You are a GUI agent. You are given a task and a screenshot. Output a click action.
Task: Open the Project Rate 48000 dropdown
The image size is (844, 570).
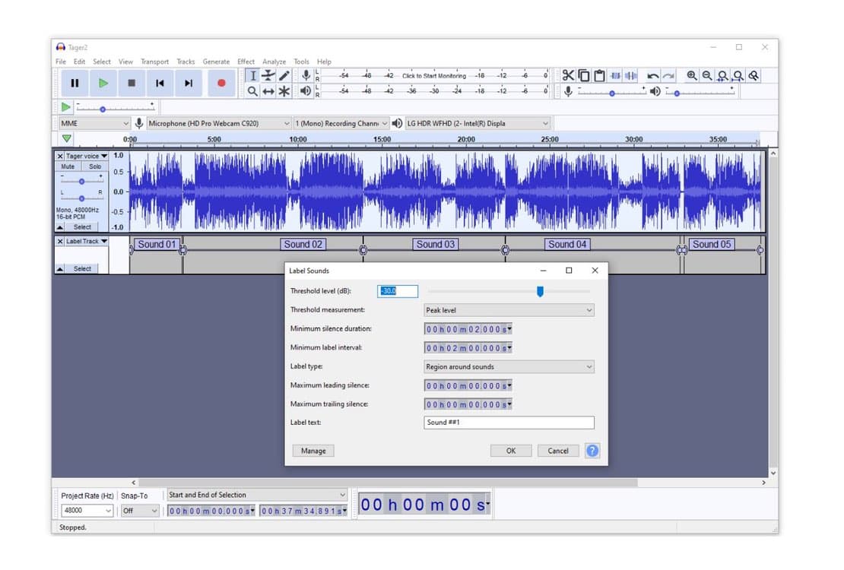tap(87, 510)
